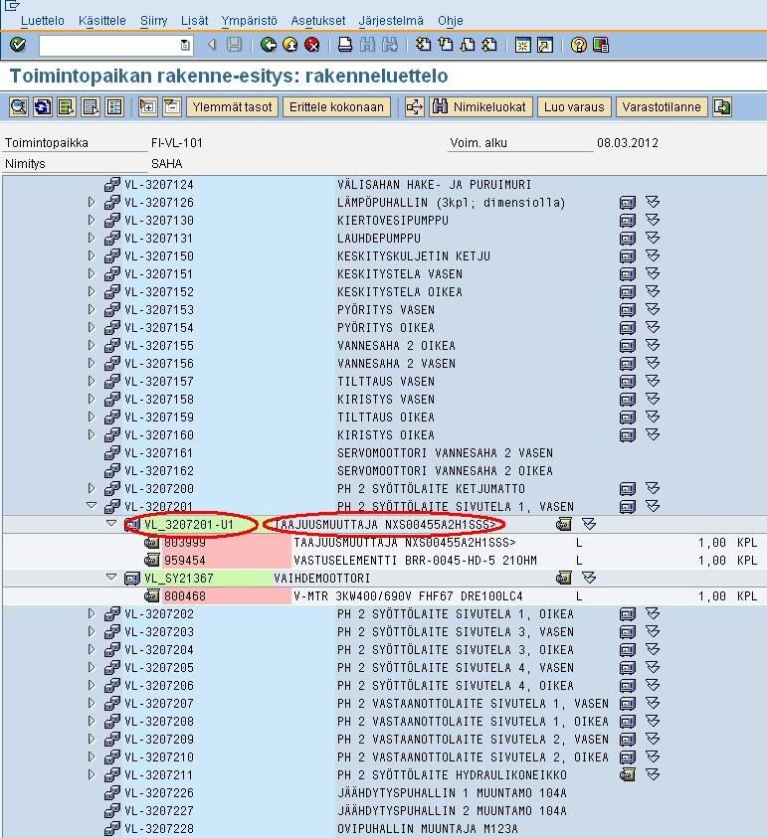Click the Create new session icon
Image resolution: width=767 pixels, height=838 pixels.
522,45
